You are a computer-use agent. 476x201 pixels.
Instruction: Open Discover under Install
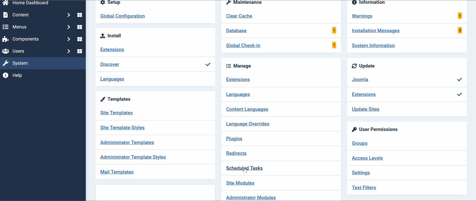click(x=110, y=64)
